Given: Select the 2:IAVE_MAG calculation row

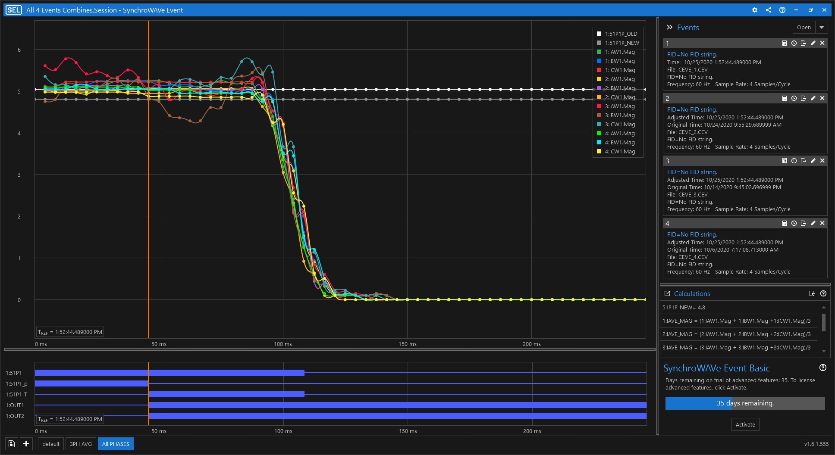Looking at the screenshot, I should pyautogui.click(x=739, y=334).
